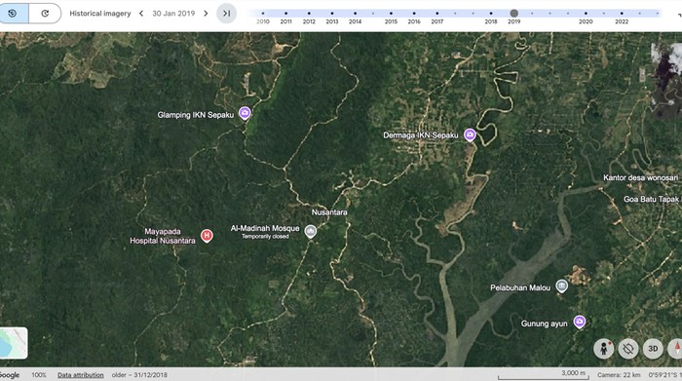Select the 2011 timeline marker
Viewport: 682px width, 381px height.
[285, 14]
